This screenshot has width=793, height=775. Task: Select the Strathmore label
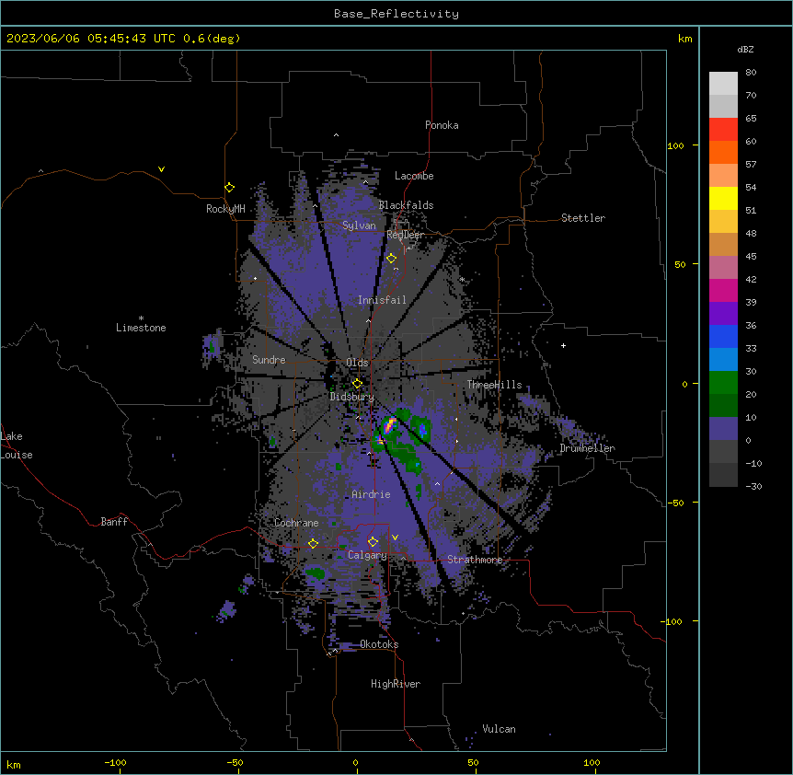coord(475,560)
